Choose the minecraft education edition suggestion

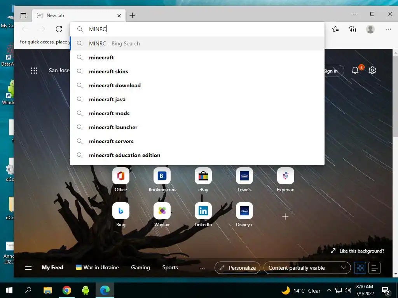197,155
